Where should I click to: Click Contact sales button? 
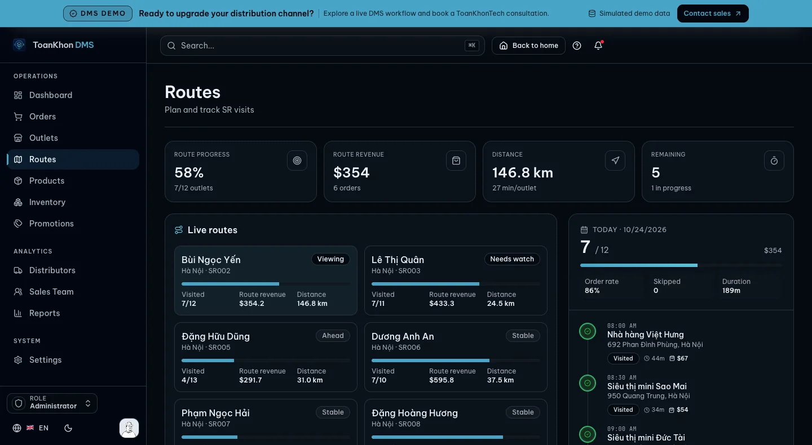713,14
